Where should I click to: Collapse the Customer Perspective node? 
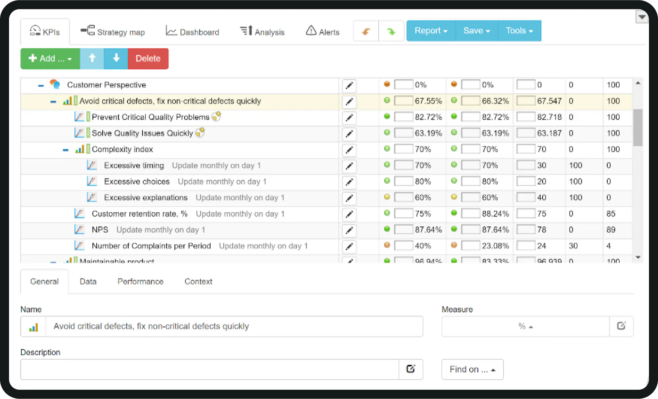[41, 86]
